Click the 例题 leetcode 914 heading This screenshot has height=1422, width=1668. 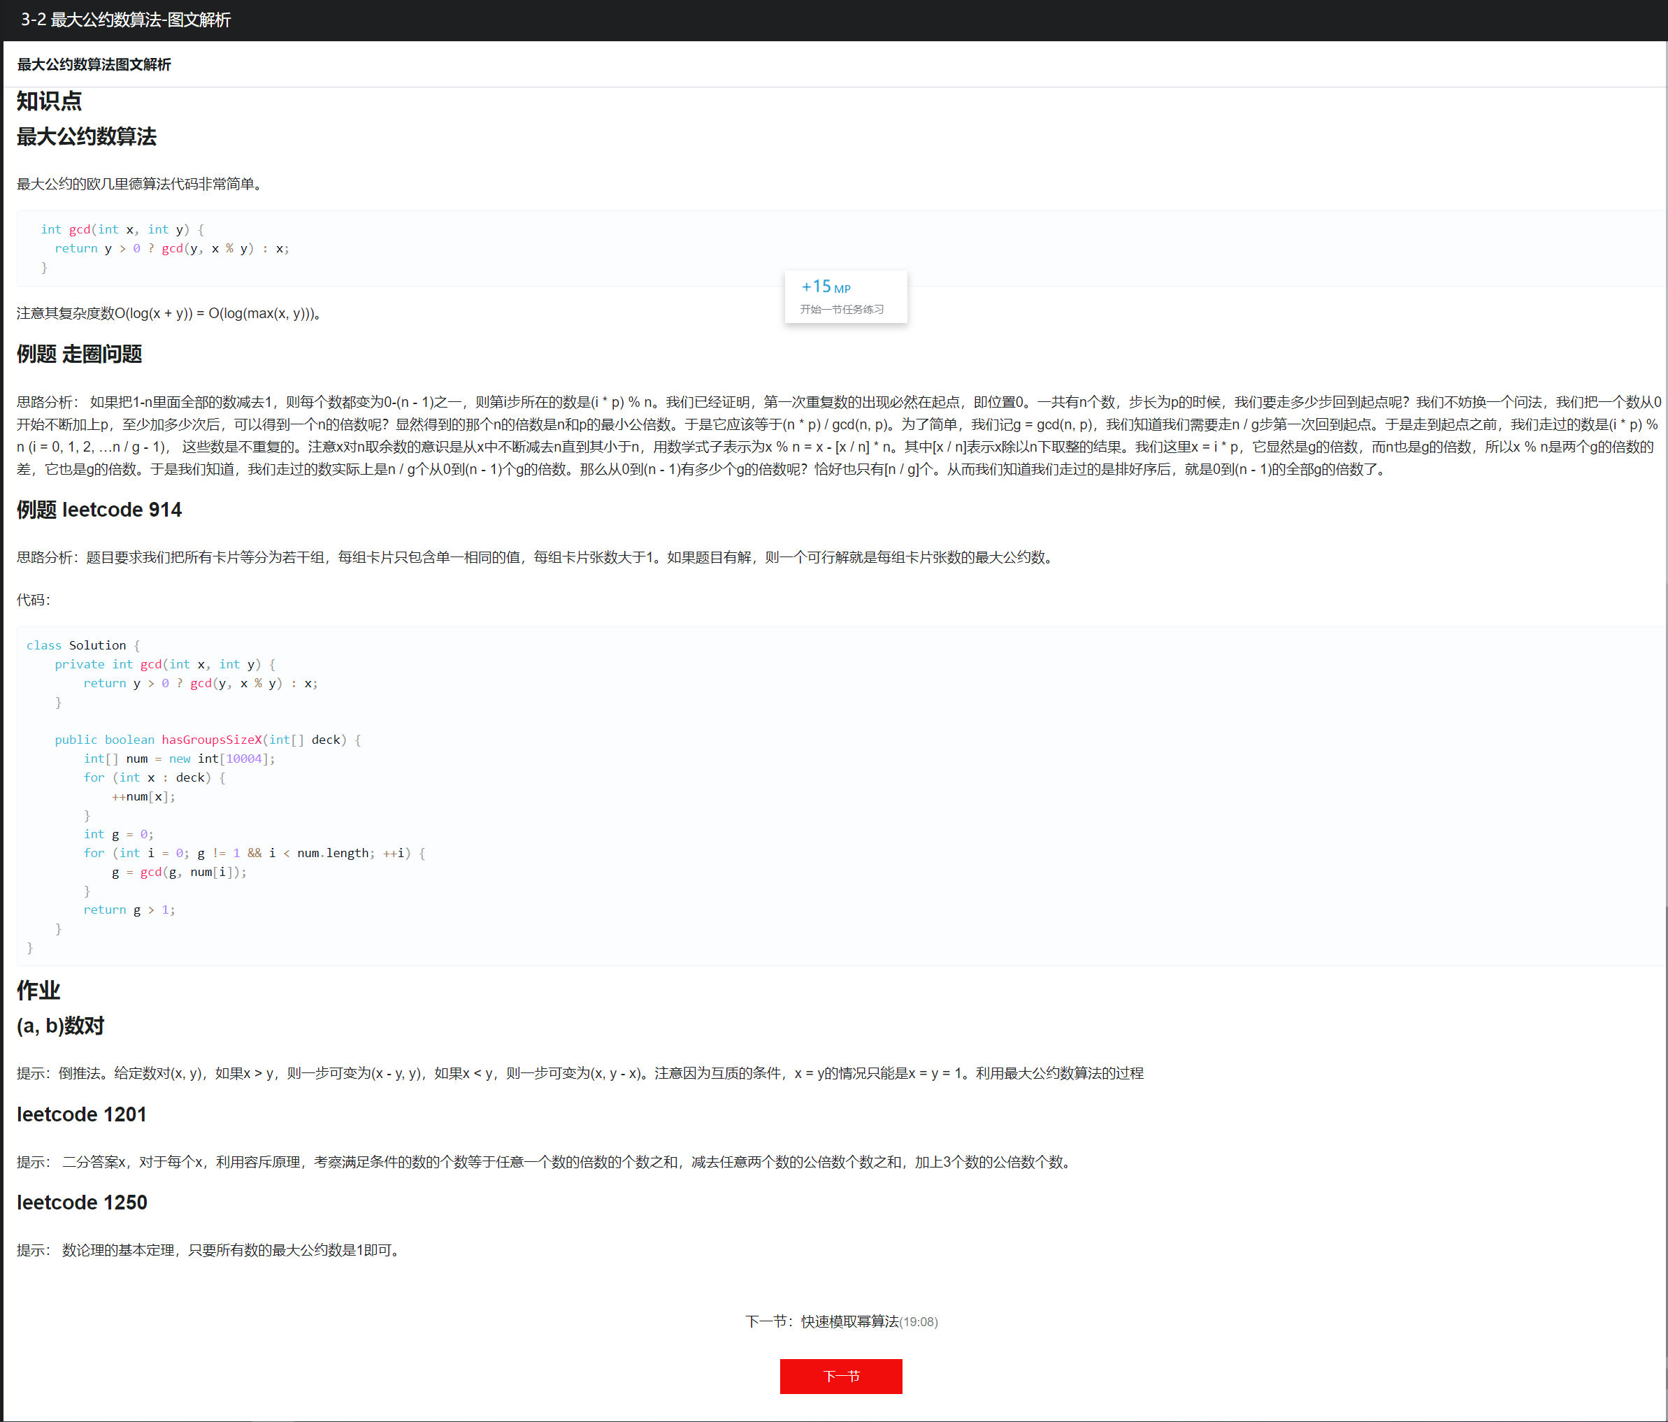(99, 510)
